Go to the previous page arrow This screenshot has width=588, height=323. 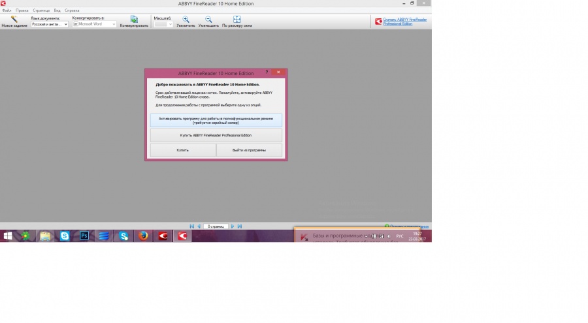(199, 226)
